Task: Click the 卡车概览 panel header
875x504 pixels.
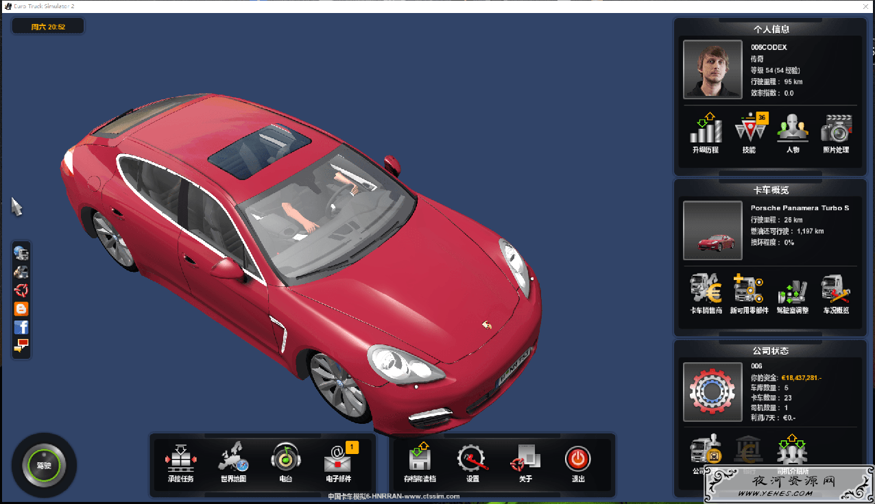Action: 771,190
